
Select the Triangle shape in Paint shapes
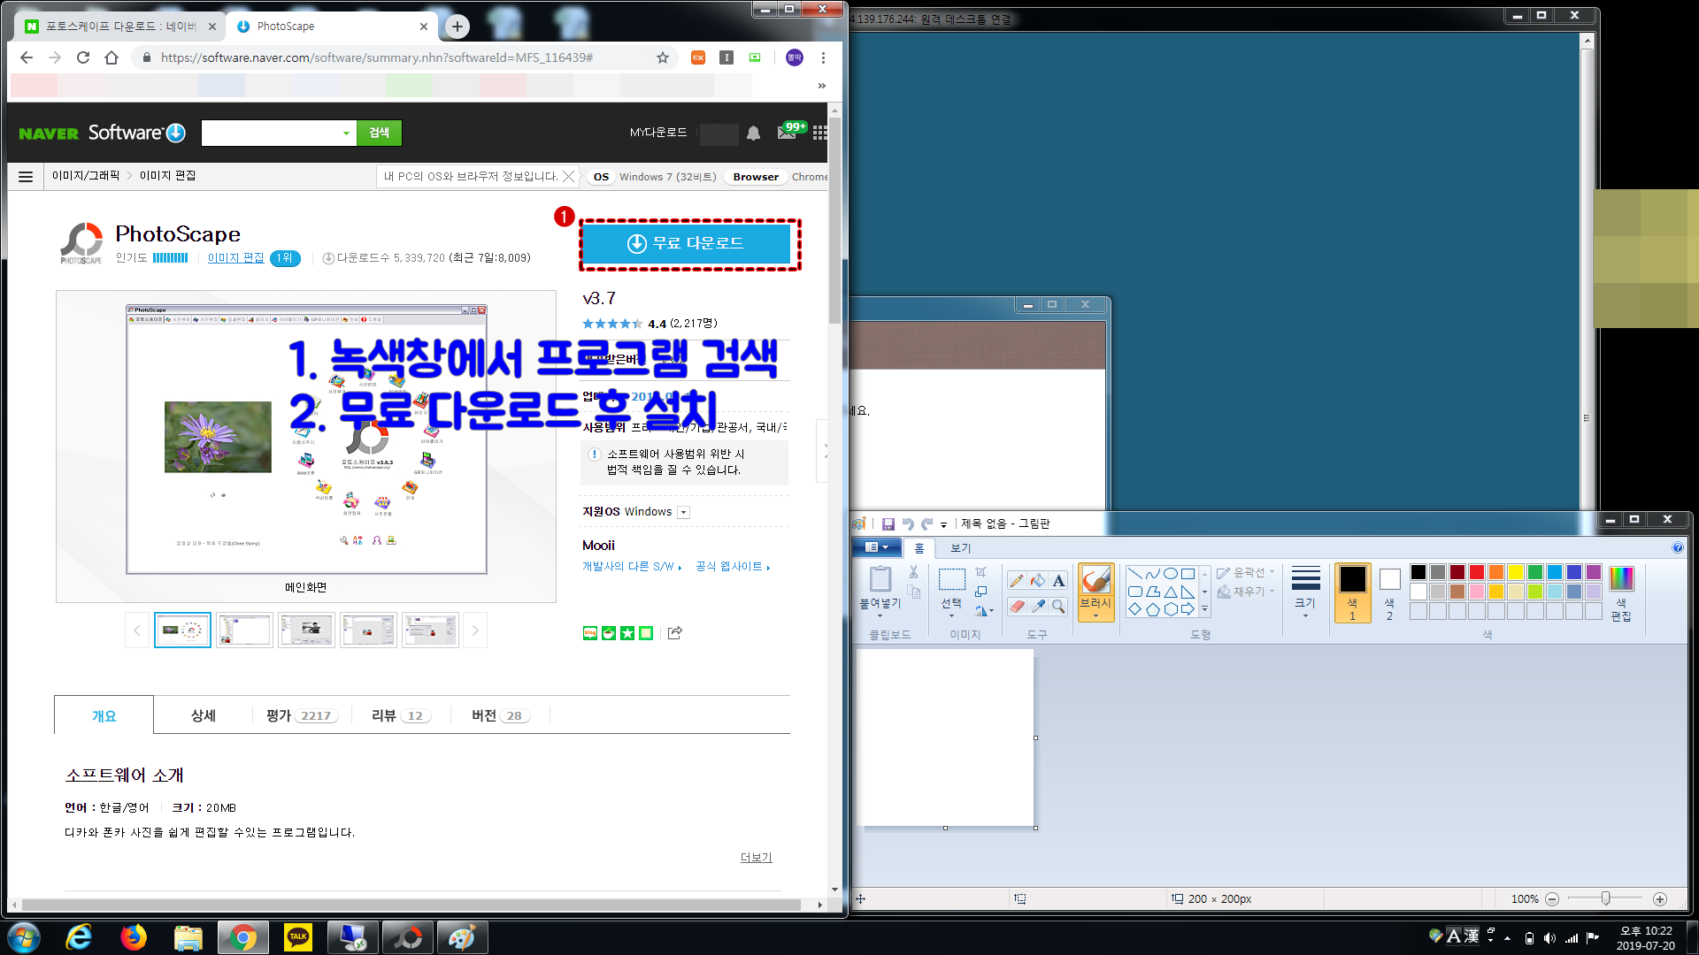[1171, 592]
